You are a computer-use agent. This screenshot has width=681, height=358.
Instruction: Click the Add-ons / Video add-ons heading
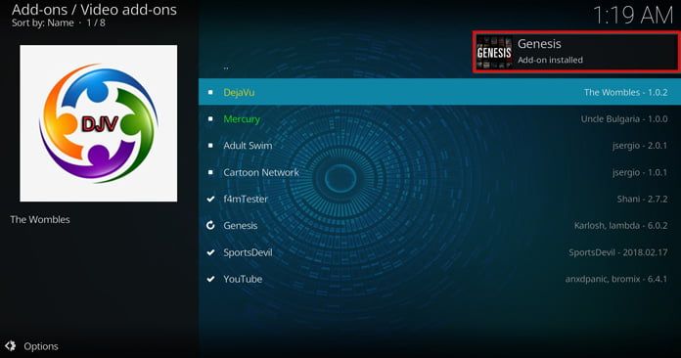(x=94, y=10)
